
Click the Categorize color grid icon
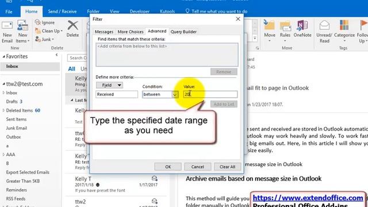coord(344,25)
